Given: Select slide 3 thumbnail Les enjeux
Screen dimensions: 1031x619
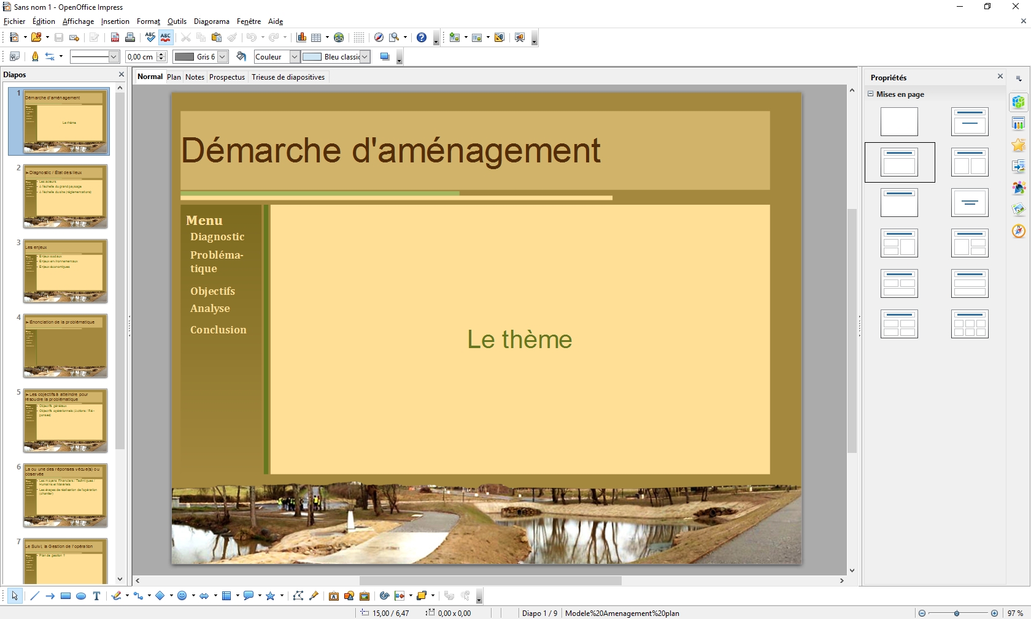Looking at the screenshot, I should (x=65, y=271).
